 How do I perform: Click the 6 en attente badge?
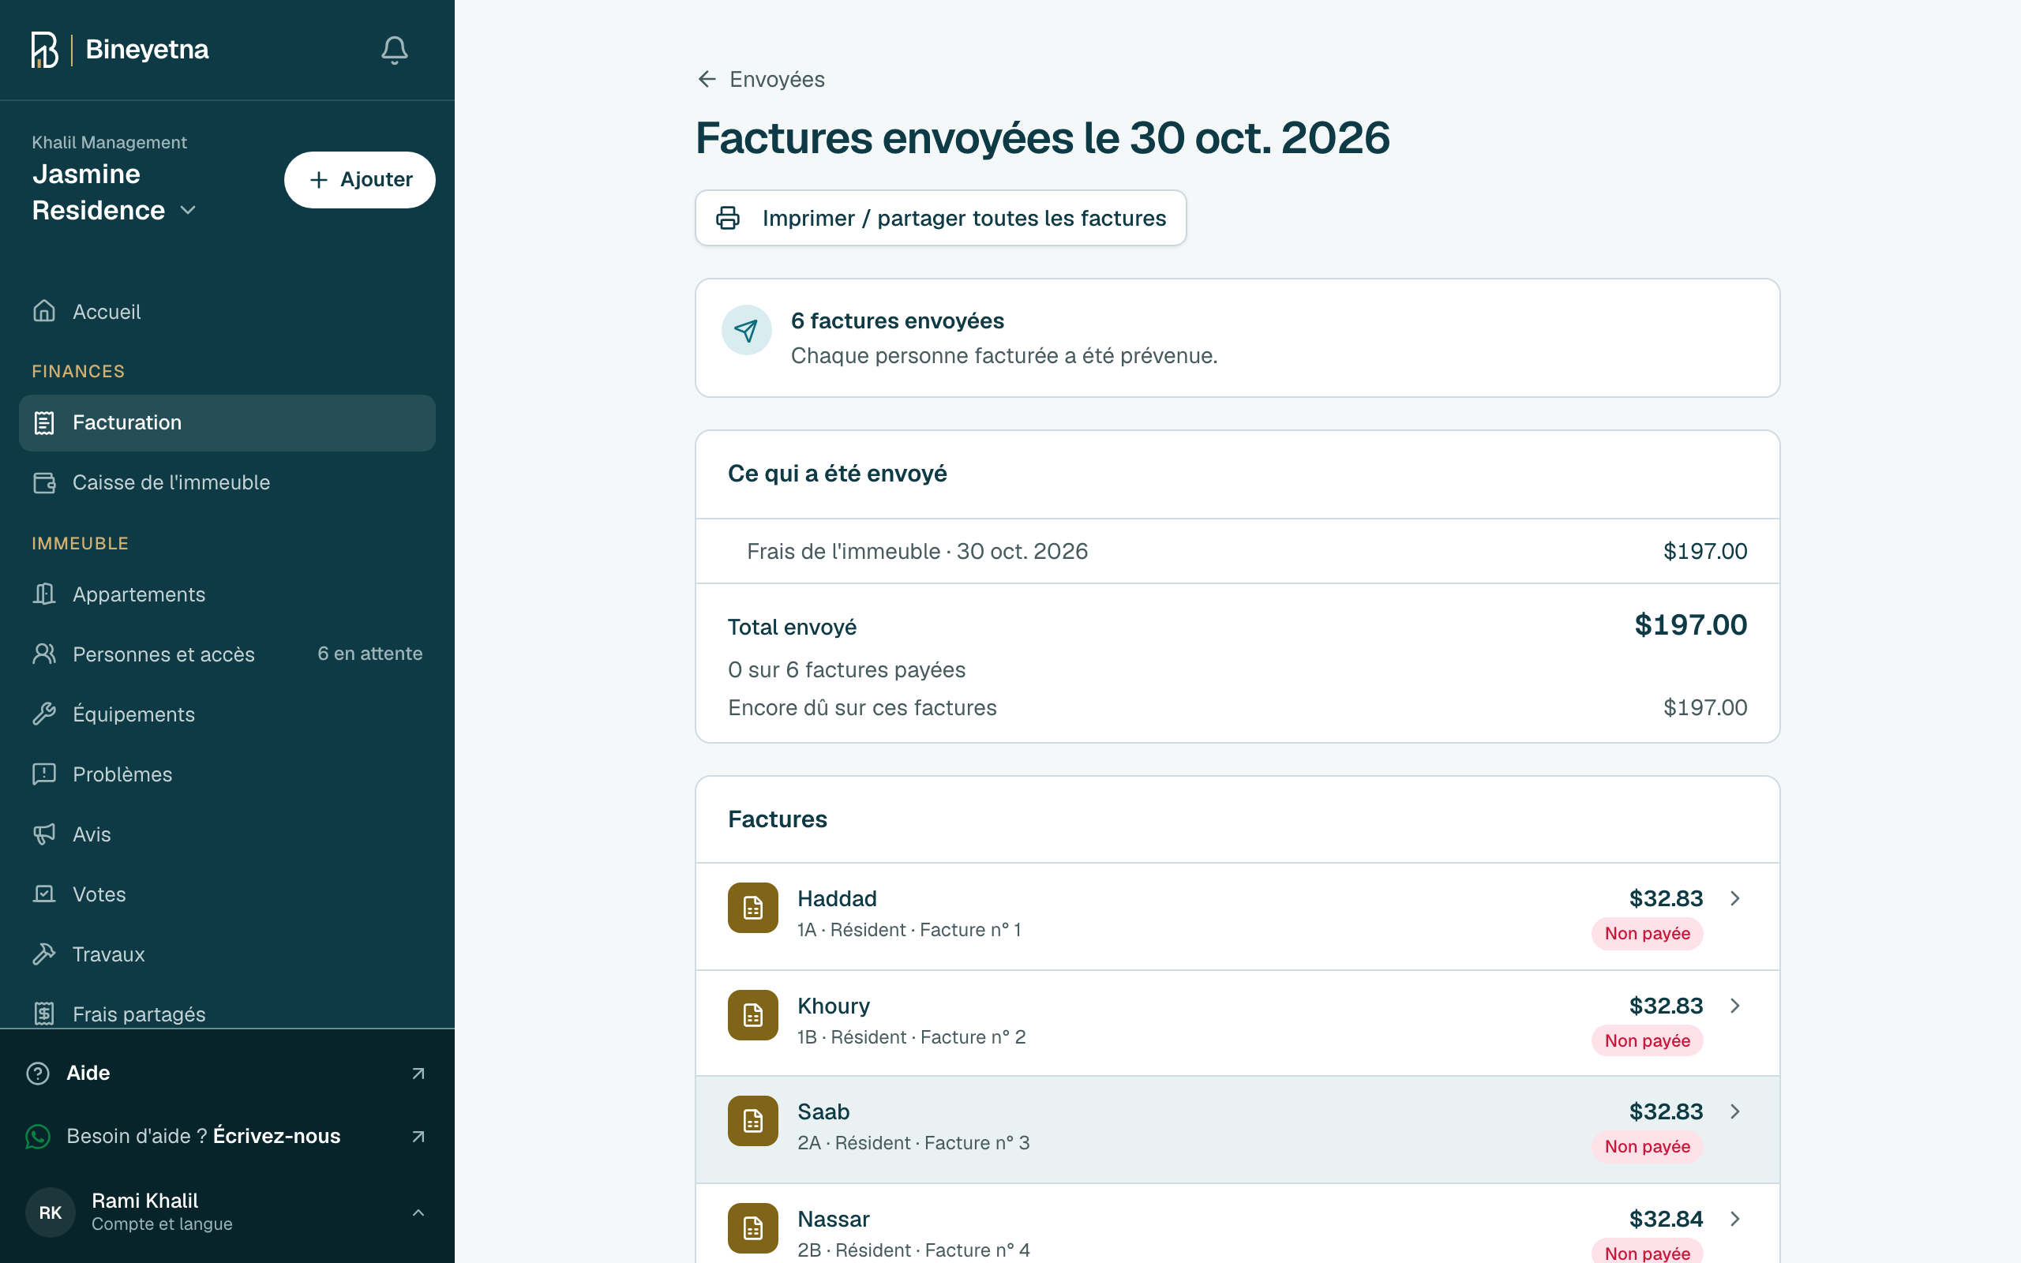point(370,654)
